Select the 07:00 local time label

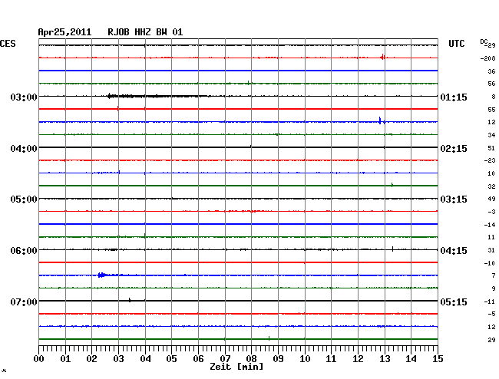tap(24, 302)
